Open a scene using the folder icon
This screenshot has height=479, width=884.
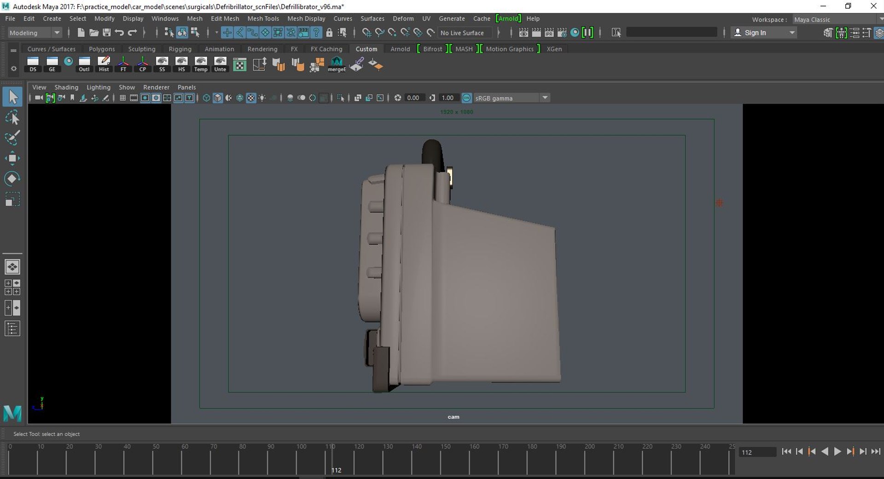(94, 33)
